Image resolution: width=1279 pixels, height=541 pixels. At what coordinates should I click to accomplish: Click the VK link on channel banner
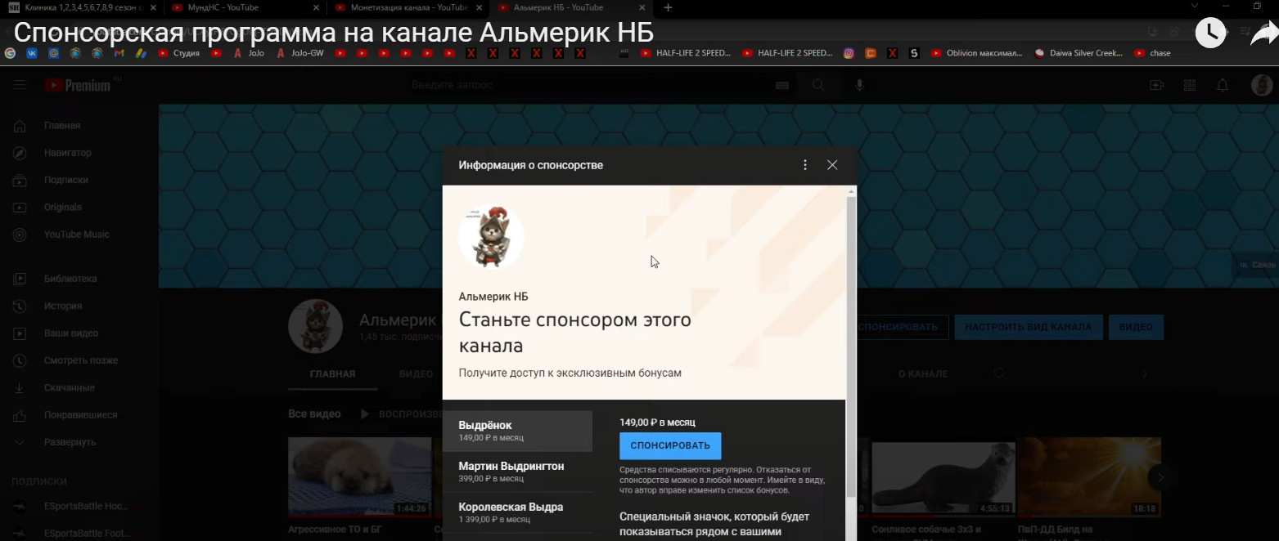(1258, 265)
